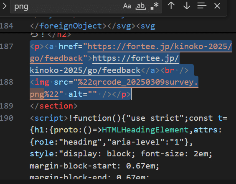
Task: Click line number 187
Action: [7, 47]
